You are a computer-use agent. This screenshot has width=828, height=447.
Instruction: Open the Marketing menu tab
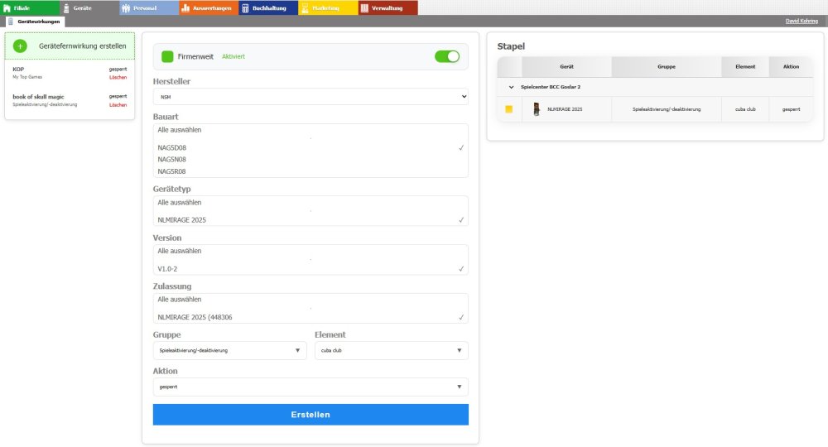[328, 7]
